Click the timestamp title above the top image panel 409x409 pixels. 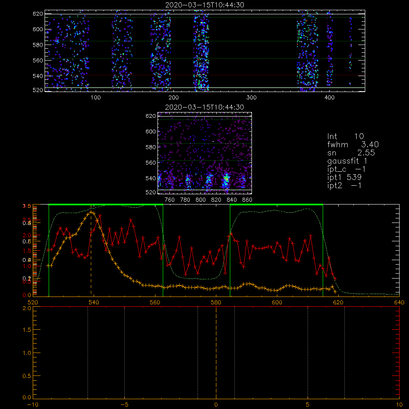point(205,5)
